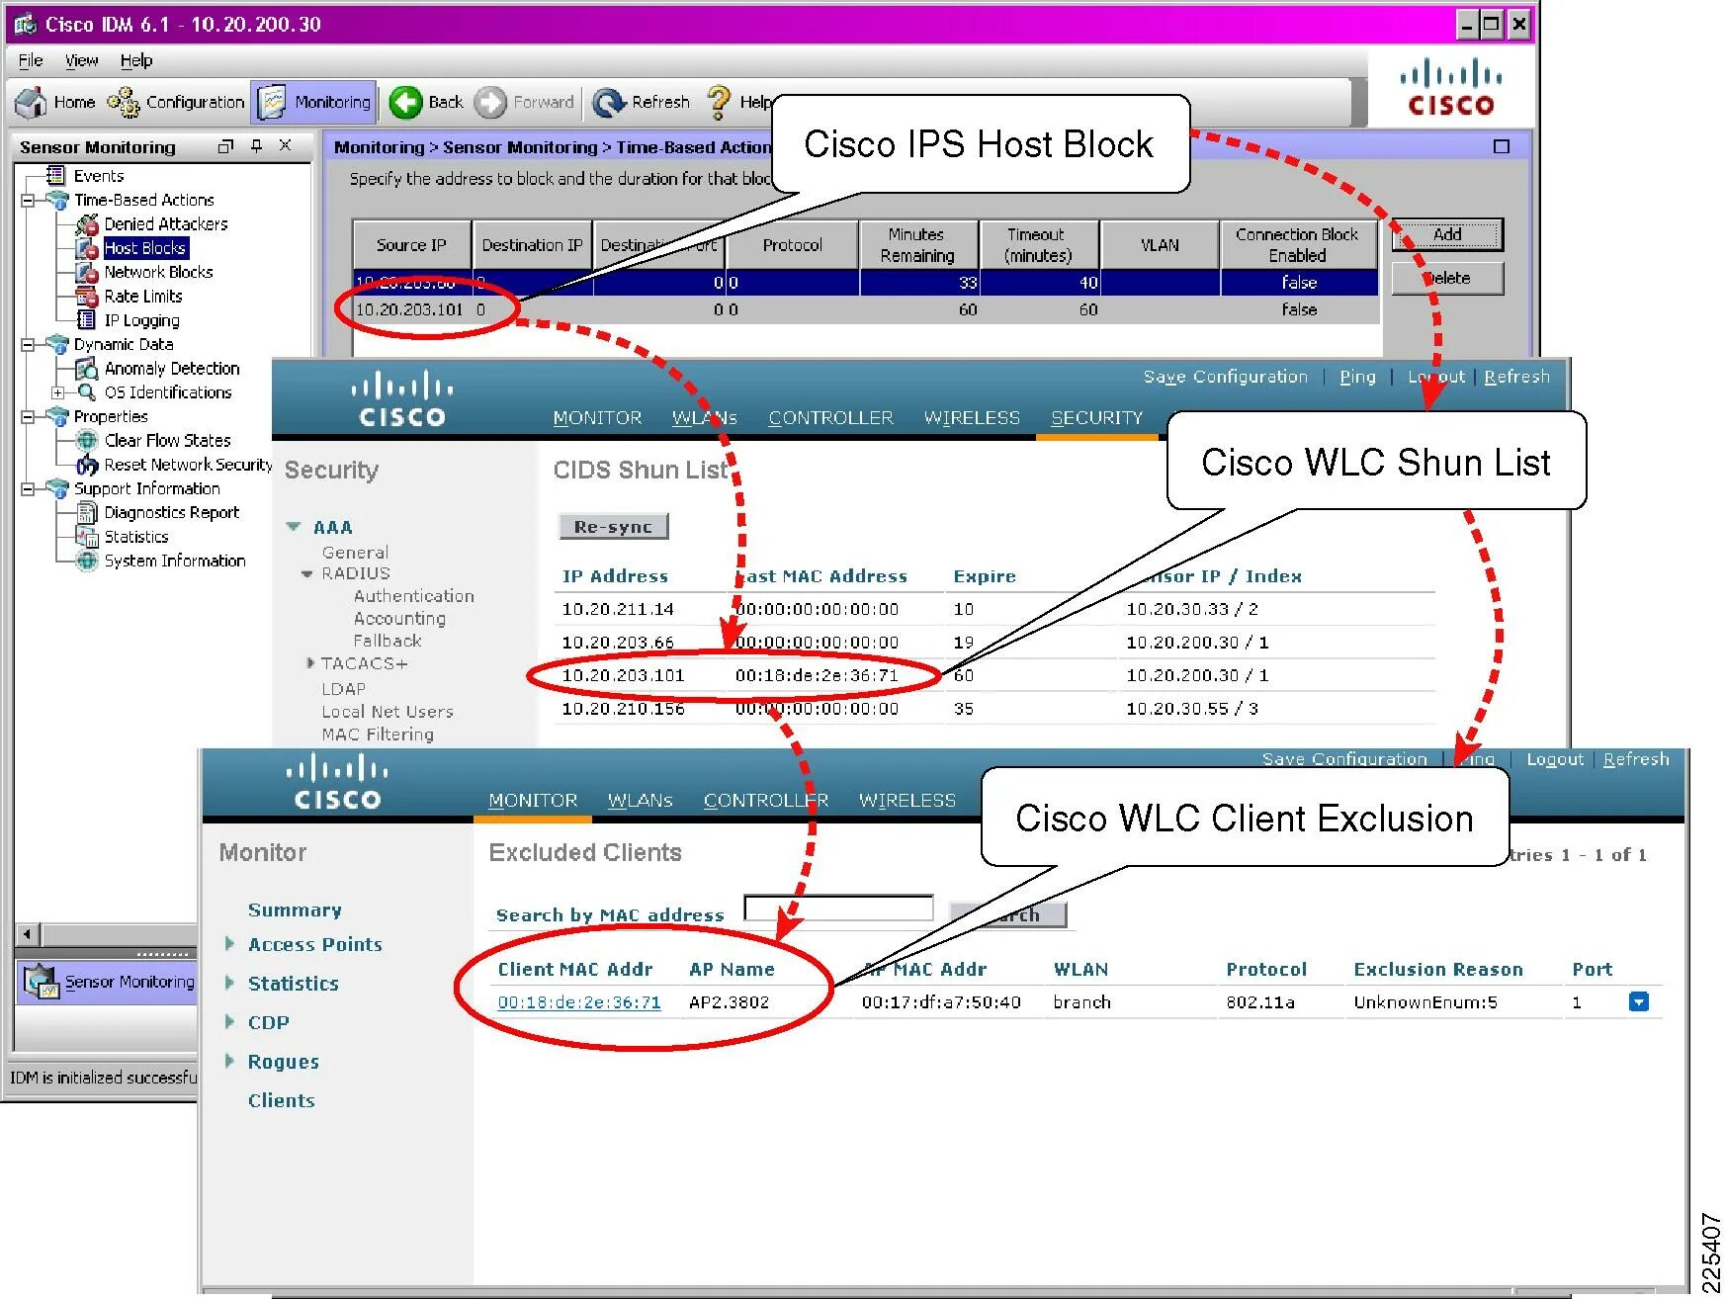
Task: Open the MONITOR tab in Shun List window
Action: click(x=597, y=418)
